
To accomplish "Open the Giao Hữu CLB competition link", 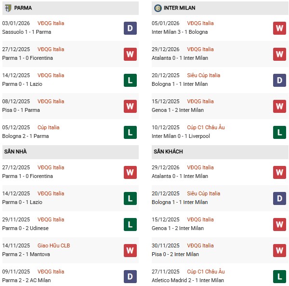I will click(x=53, y=245).
